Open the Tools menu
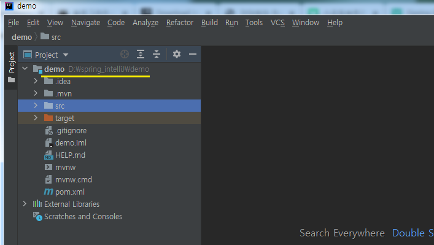434x245 pixels. [254, 23]
